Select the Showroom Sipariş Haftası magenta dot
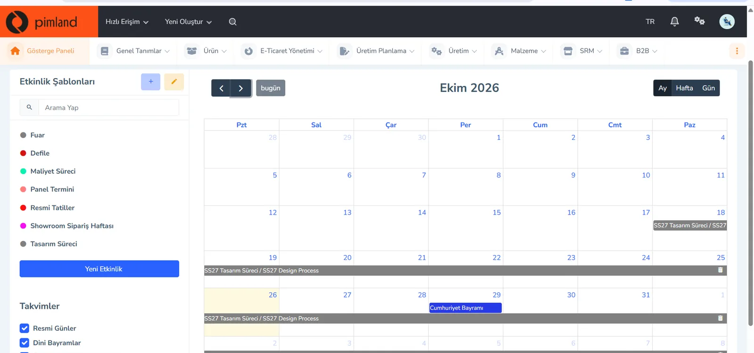754x353 pixels. [x=23, y=226]
